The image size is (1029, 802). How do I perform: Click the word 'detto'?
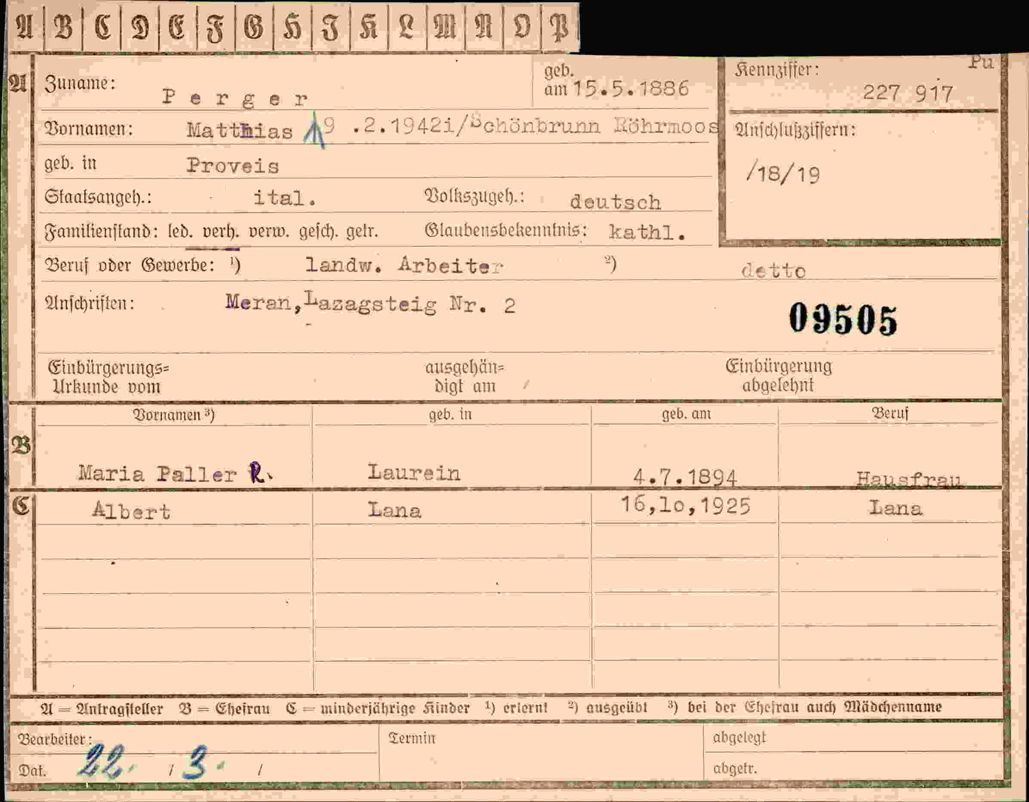773,271
